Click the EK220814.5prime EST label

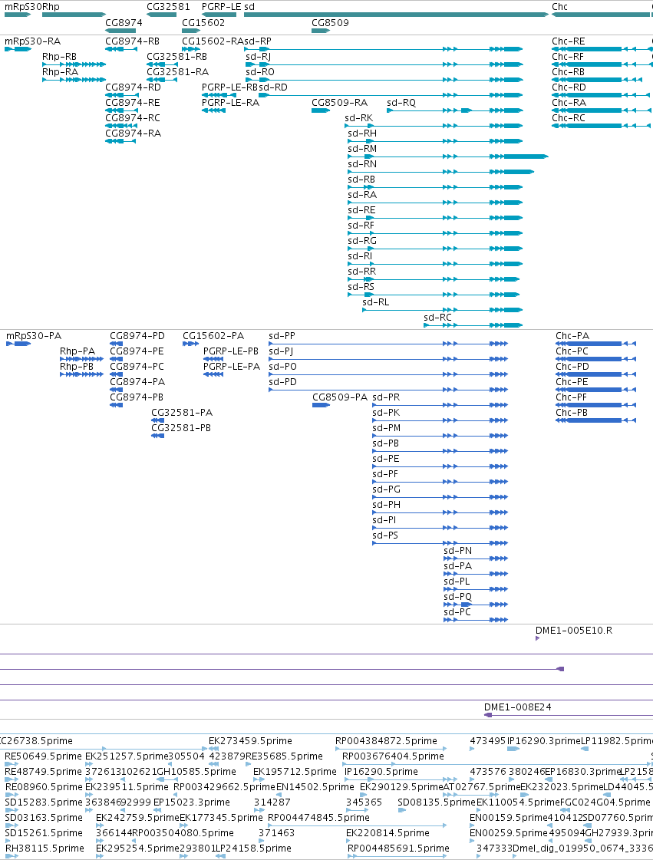click(388, 834)
